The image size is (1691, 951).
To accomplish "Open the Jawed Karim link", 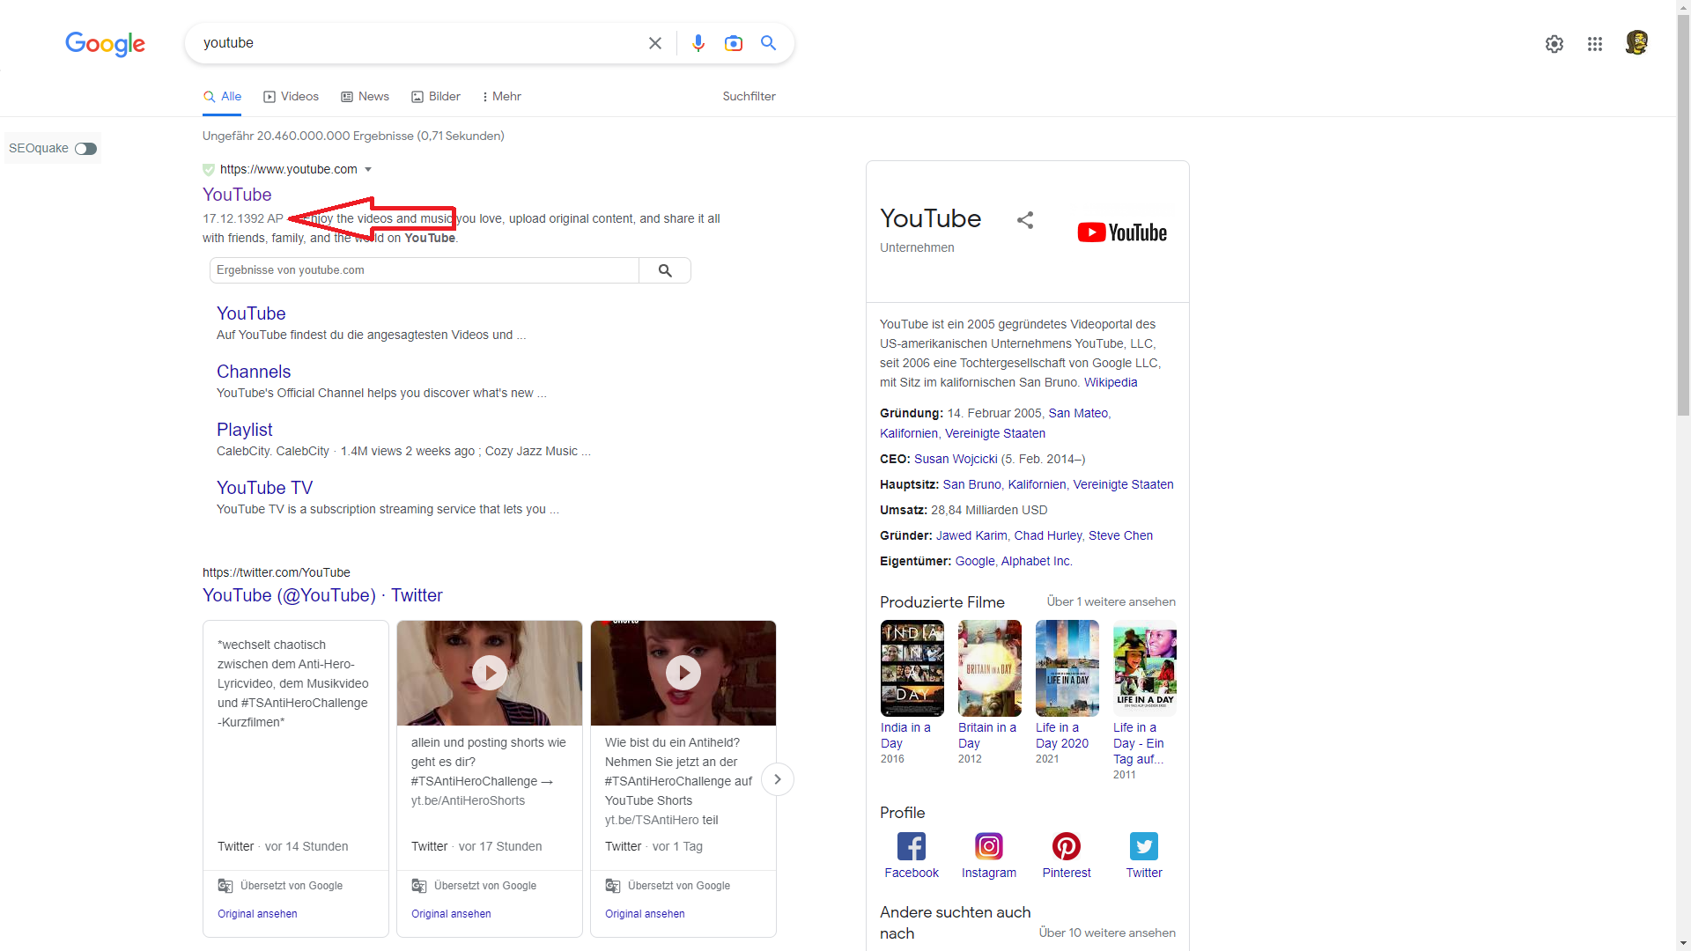I will [x=971, y=536].
